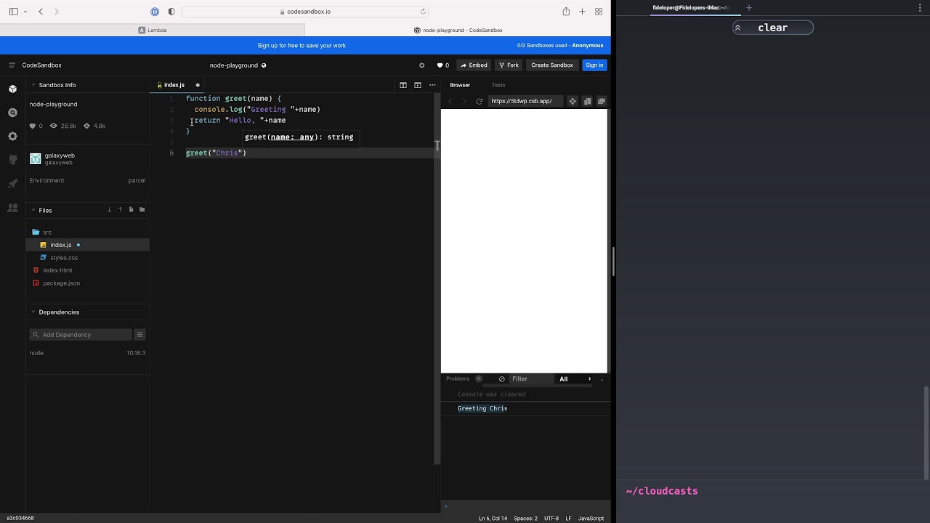Open a new Safari tab with plus
The image size is (930, 523).
point(582,12)
